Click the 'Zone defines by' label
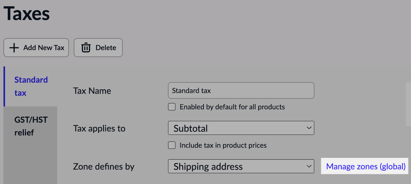The height and width of the screenshot is (184, 411). [103, 166]
